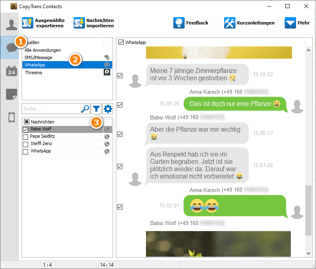Click the Kurzanleitungen tools icon
316x269 pixels.
tap(229, 23)
